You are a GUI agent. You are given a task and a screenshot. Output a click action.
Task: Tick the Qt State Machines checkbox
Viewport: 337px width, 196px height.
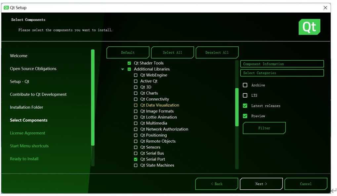(136, 166)
